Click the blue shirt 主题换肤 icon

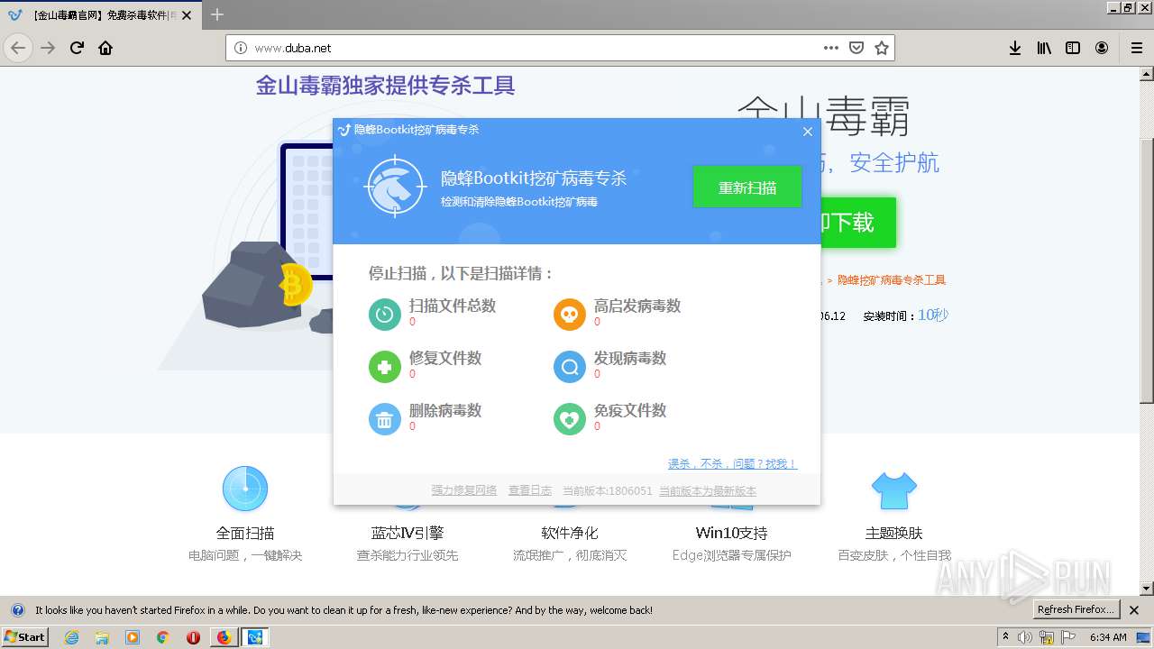pyautogui.click(x=893, y=490)
